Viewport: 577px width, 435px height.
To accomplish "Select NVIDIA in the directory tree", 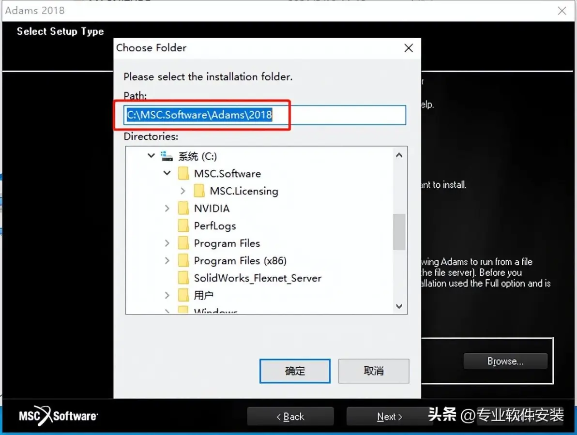I will pyautogui.click(x=212, y=209).
